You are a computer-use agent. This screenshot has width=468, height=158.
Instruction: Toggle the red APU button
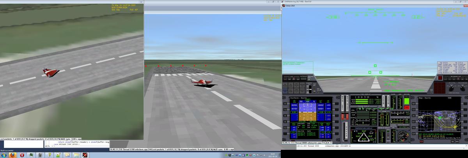coord(406,107)
